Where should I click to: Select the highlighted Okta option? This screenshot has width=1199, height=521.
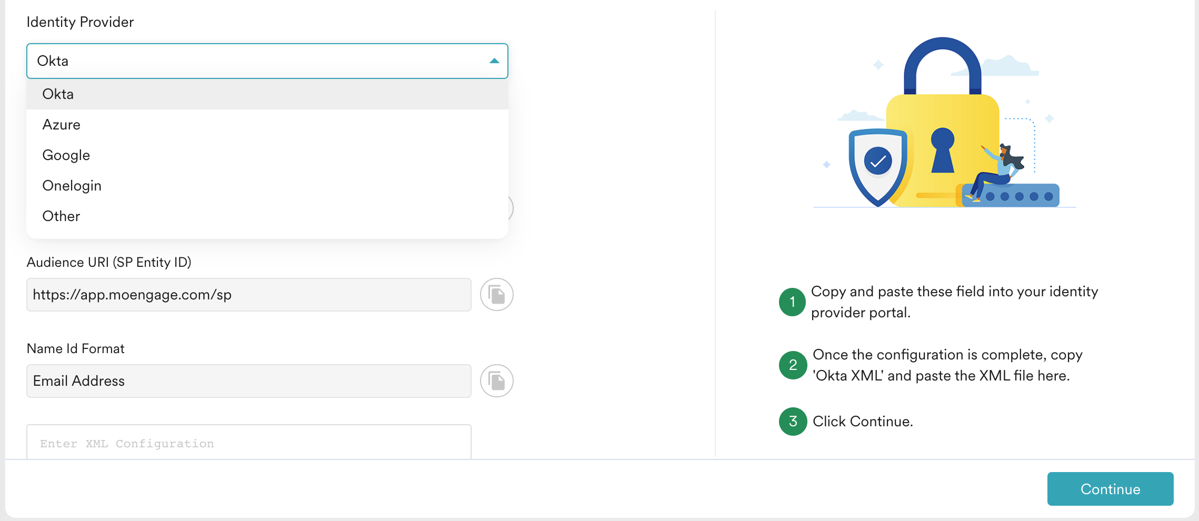pyautogui.click(x=58, y=94)
